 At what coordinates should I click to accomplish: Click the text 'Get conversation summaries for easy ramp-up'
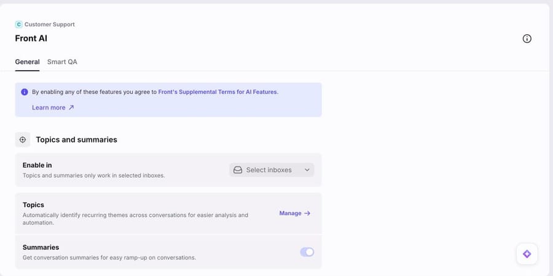click(109, 258)
